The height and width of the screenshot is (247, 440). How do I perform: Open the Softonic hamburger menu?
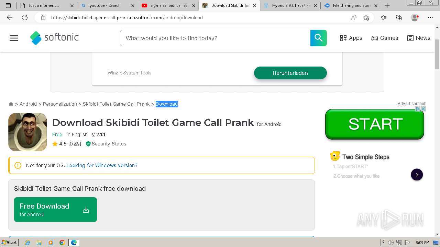tap(14, 38)
